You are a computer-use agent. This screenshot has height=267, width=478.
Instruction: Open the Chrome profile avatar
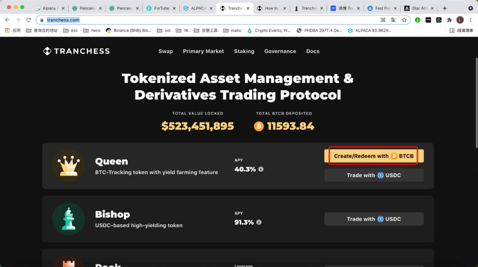click(460, 20)
